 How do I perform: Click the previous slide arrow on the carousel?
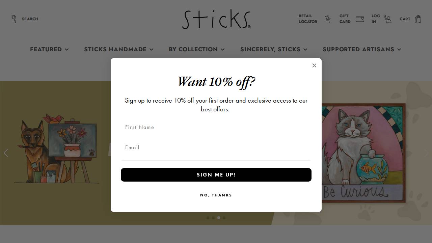[6, 153]
